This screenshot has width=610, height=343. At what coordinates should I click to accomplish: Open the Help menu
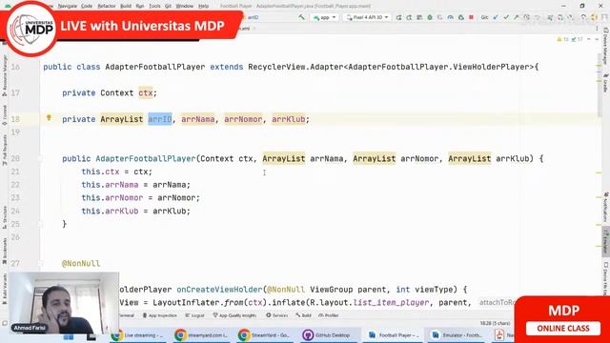point(203,7)
